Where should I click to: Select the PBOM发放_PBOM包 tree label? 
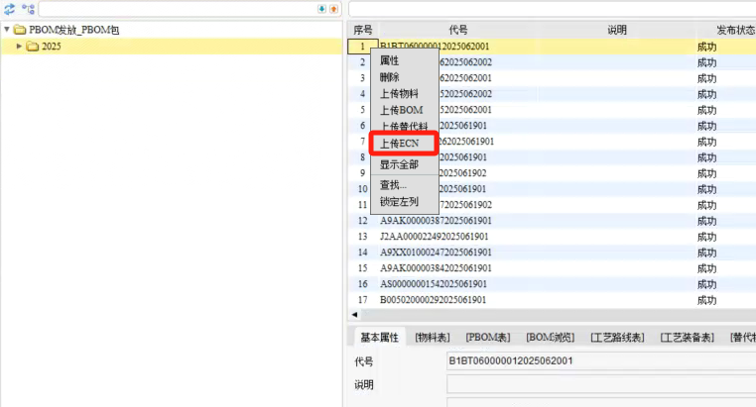click(73, 30)
